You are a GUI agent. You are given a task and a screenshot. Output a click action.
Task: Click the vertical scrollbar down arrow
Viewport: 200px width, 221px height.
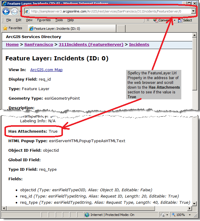tap(194, 203)
